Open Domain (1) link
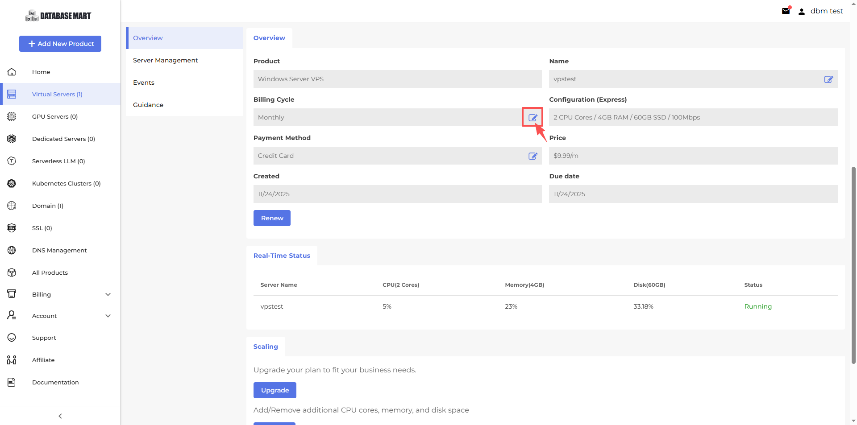The image size is (857, 425). pos(48,206)
